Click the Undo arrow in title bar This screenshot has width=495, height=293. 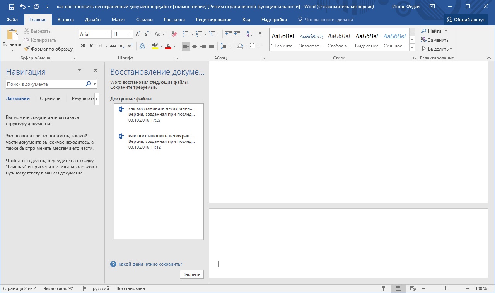[22, 7]
